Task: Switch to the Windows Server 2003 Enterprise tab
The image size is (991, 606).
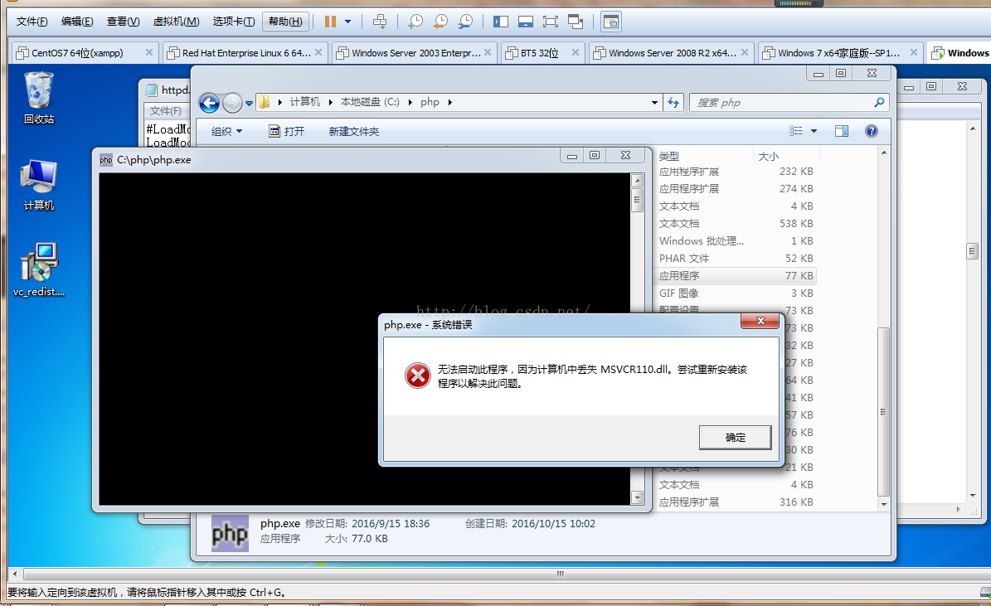Action: pos(415,53)
